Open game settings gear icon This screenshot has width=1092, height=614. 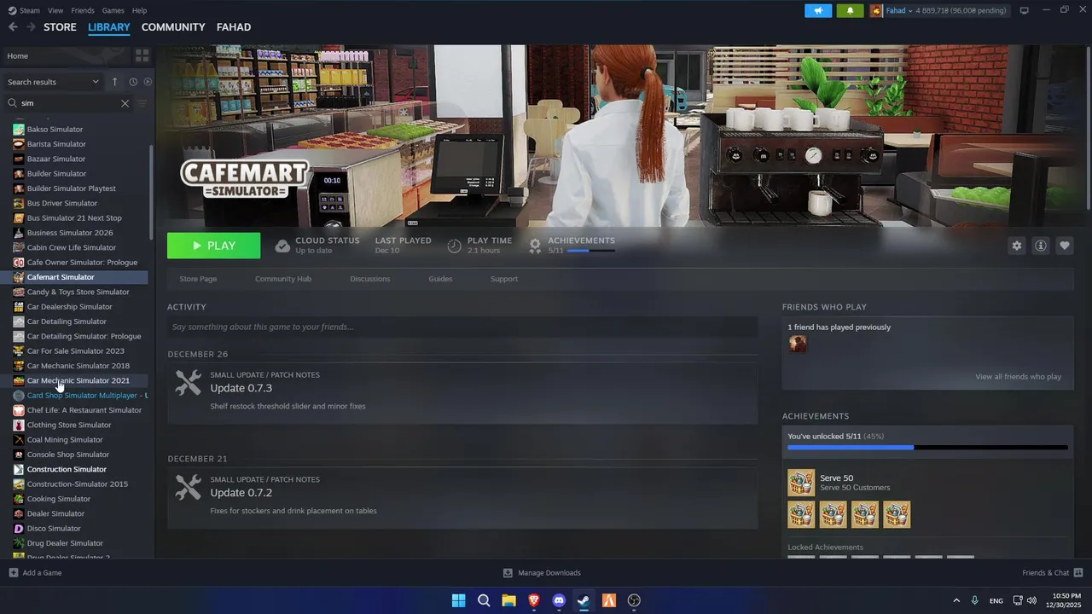pos(1016,246)
